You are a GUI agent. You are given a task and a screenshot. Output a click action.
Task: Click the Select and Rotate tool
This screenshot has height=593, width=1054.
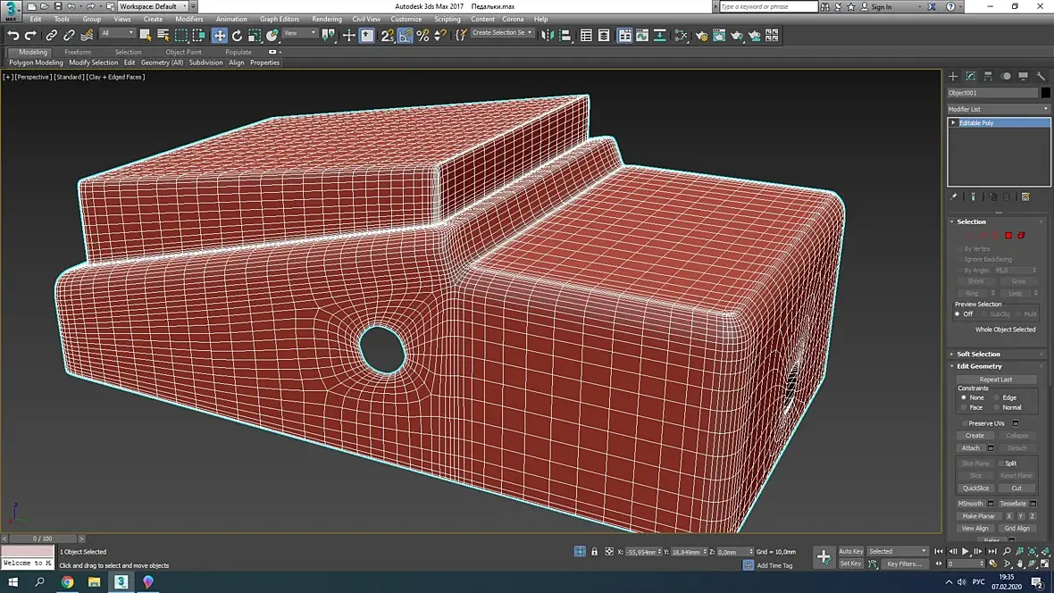point(237,36)
